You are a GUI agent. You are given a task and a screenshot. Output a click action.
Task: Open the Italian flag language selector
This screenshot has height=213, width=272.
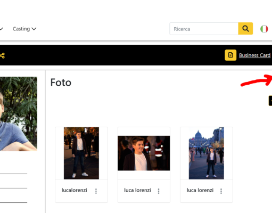click(264, 29)
